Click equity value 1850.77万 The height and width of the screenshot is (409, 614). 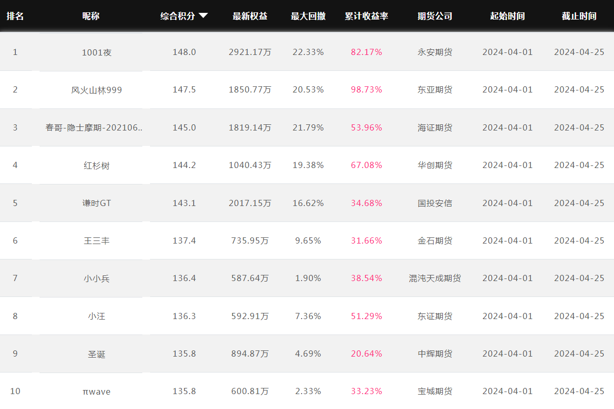250,90
